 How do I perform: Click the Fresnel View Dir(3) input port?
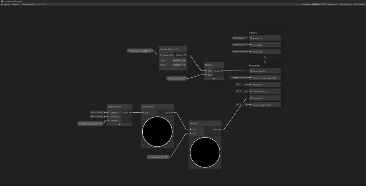[109, 116]
